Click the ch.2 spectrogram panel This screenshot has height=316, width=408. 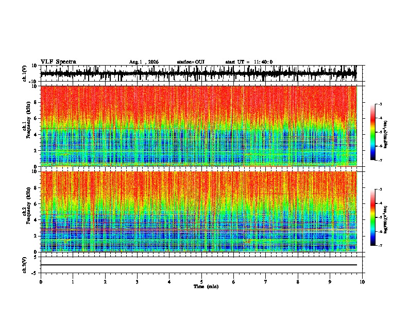point(198,212)
